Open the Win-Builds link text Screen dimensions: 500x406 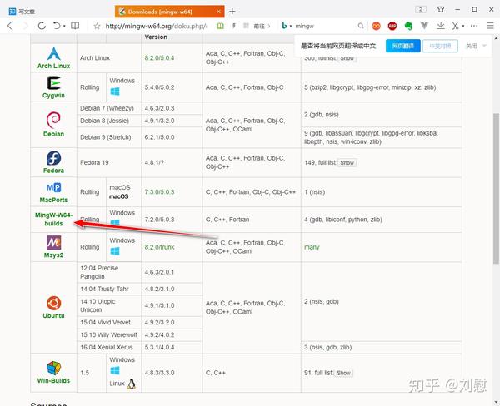[x=53, y=381]
